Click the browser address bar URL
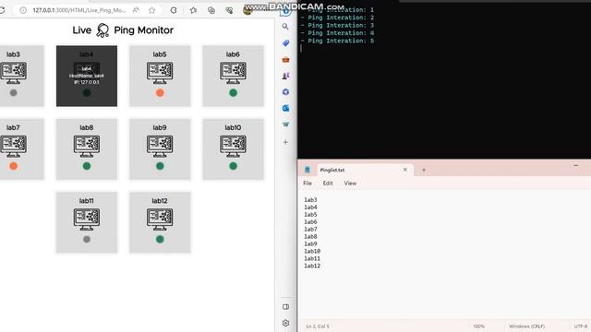 [x=78, y=10]
